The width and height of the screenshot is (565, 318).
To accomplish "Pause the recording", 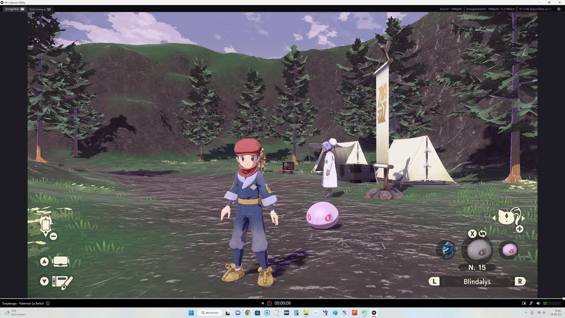I will (263, 303).
